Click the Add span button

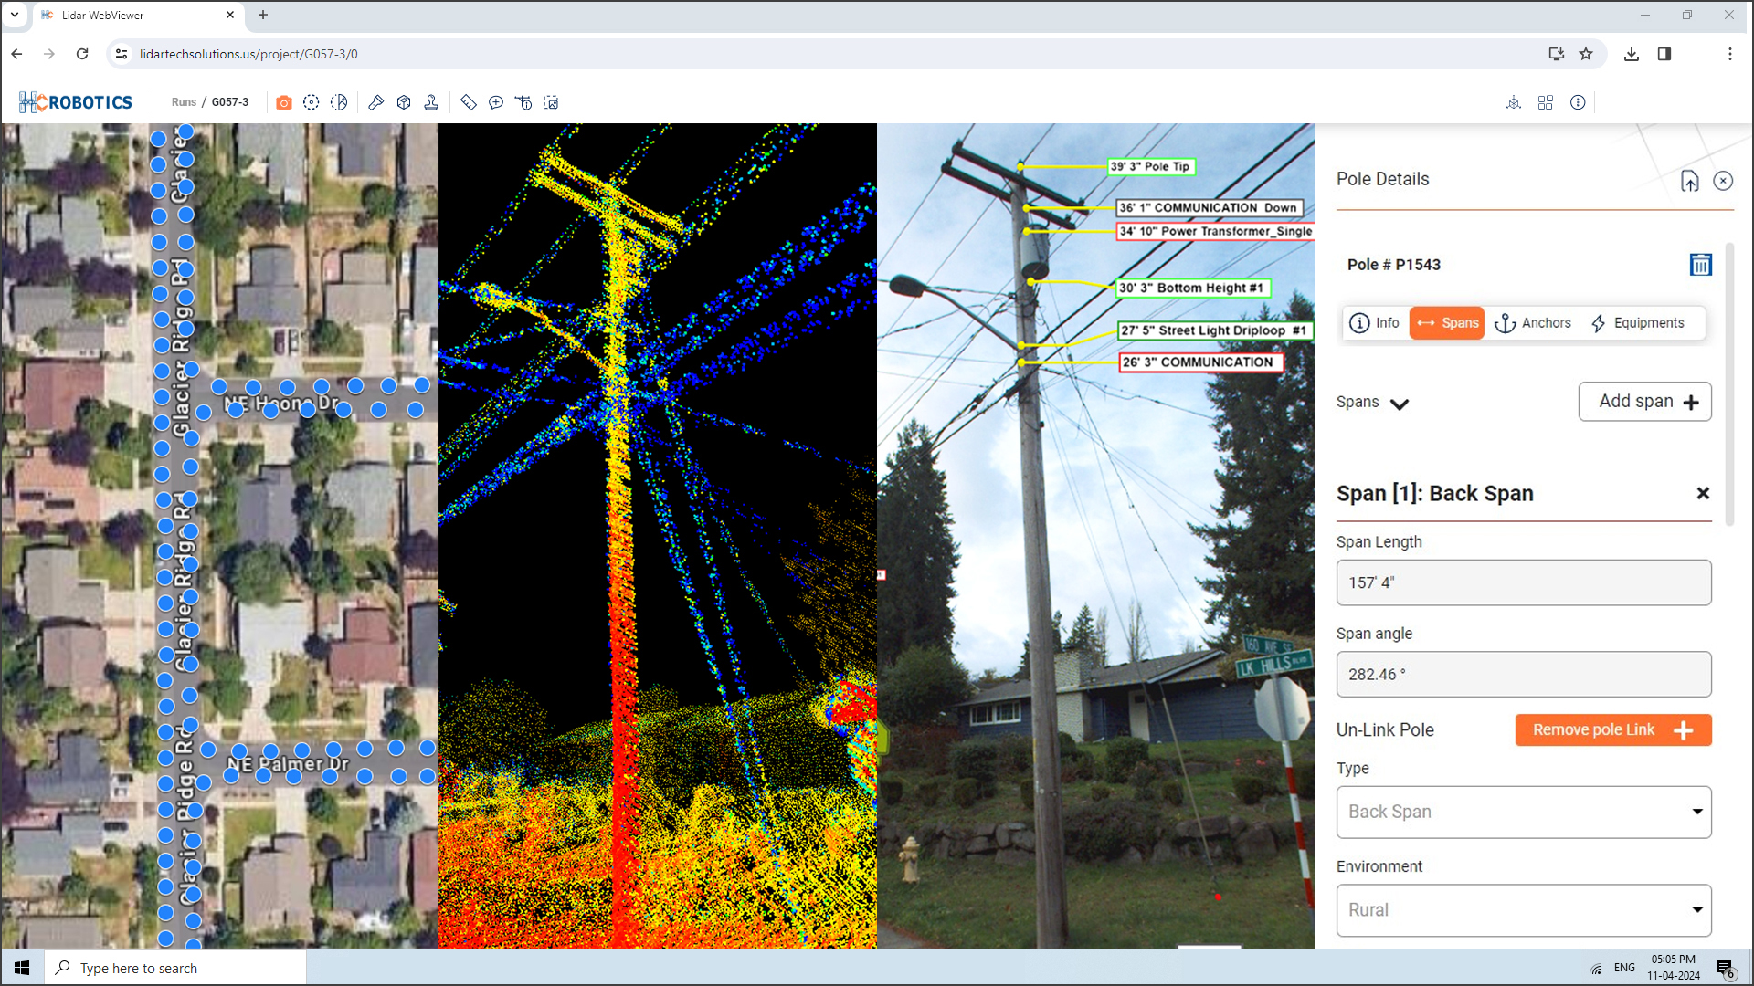(1644, 402)
